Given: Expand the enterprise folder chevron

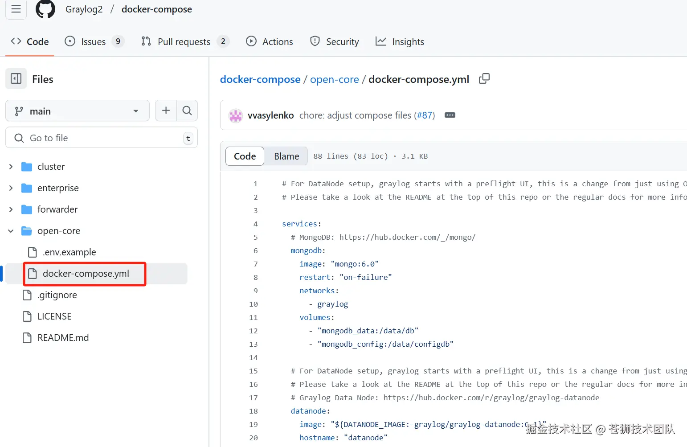Looking at the screenshot, I should [11, 188].
